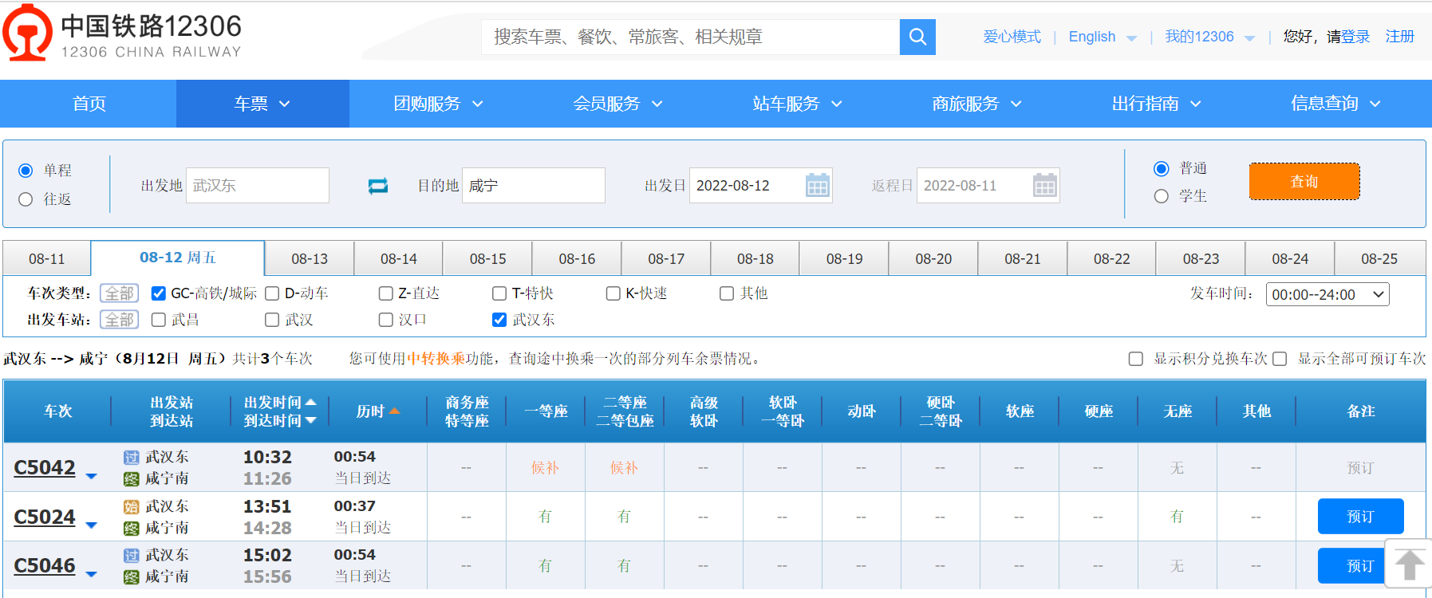Click the China Railway 12306 logo
Image resolution: width=1432 pixels, height=598 pixels.
[122, 33]
